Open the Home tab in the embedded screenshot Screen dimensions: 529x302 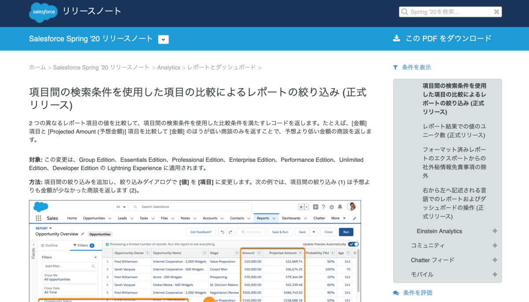pyautogui.click(x=72, y=218)
